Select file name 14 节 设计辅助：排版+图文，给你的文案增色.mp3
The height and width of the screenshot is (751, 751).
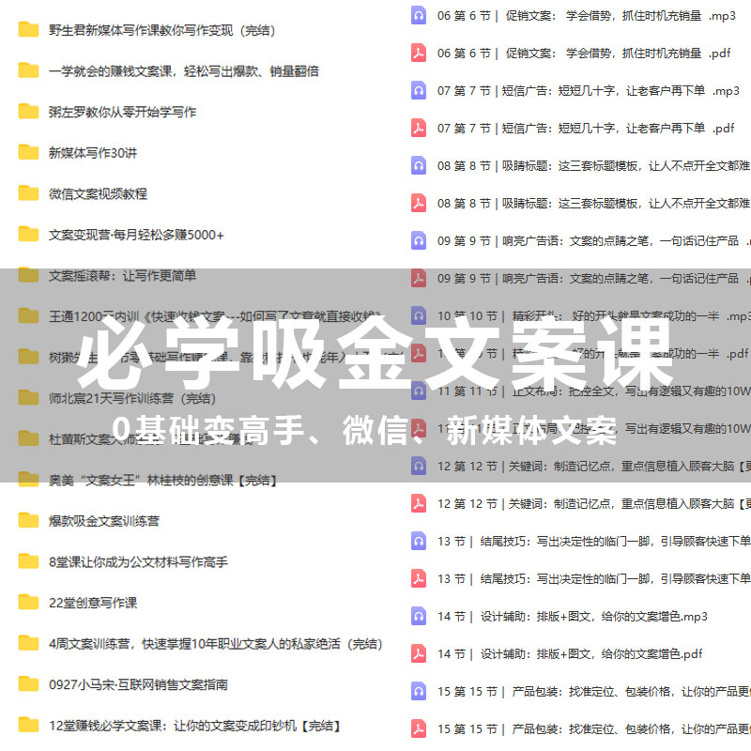point(573,617)
